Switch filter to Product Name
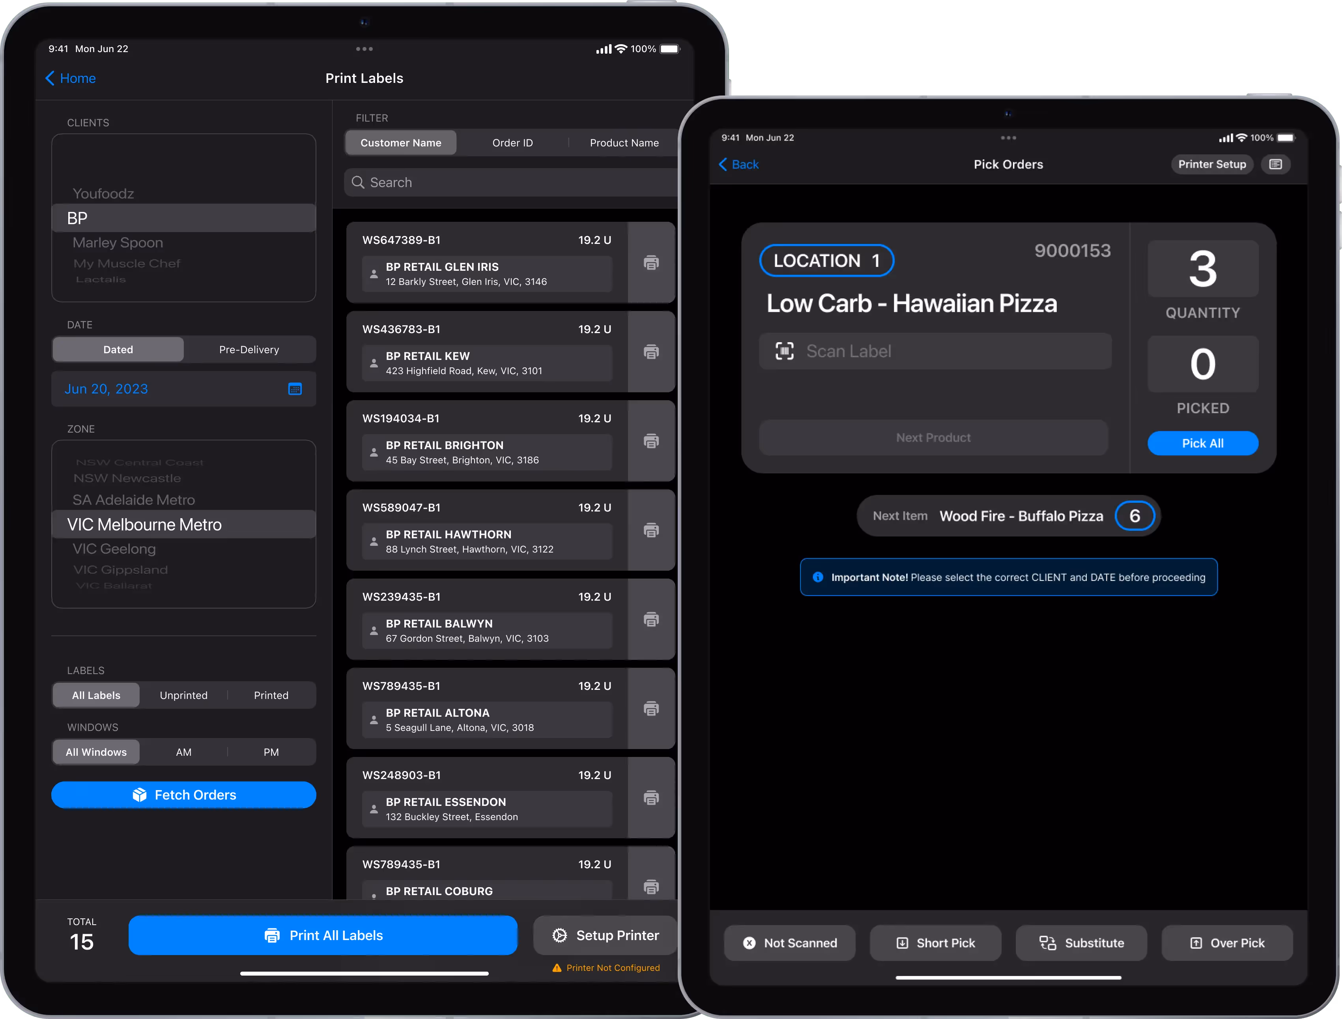This screenshot has height=1019, width=1342. pyautogui.click(x=624, y=142)
